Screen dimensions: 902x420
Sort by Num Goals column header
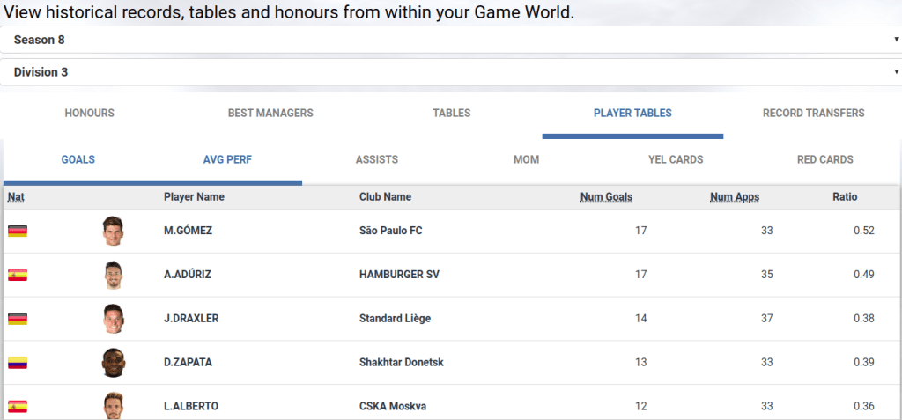(x=606, y=197)
